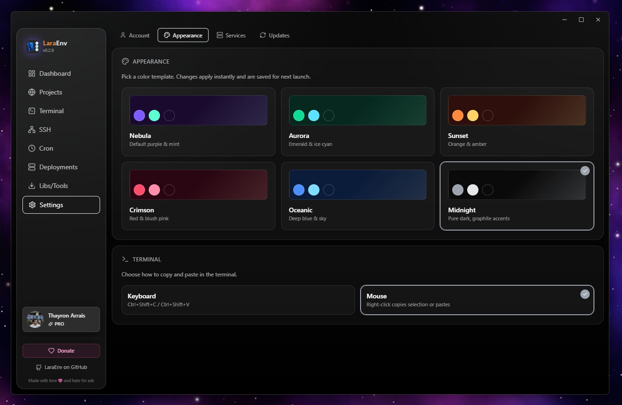Click the prompt icon beside TERMINAL heading
The height and width of the screenshot is (405, 622).
(x=125, y=259)
